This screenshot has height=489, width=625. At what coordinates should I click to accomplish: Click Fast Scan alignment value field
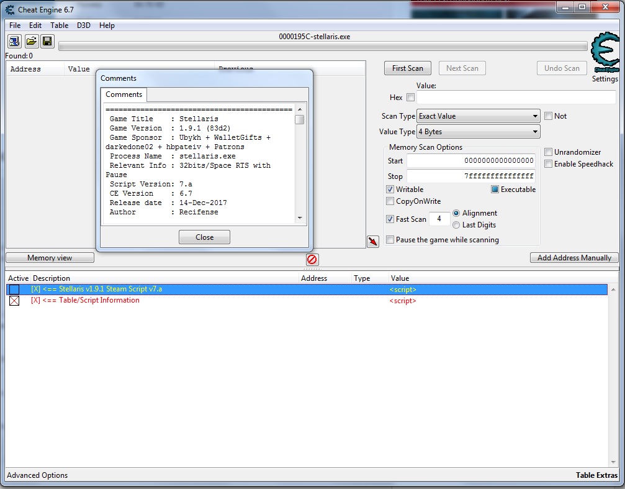pyautogui.click(x=439, y=219)
